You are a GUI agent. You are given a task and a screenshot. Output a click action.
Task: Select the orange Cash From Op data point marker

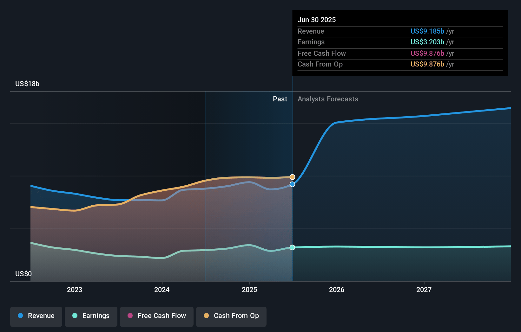(292, 177)
